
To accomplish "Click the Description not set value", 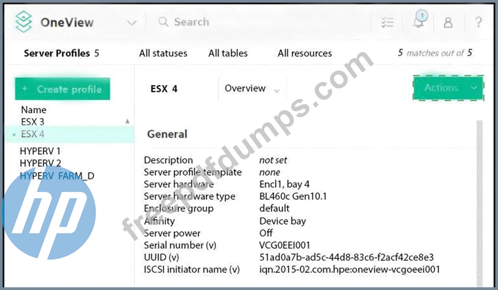I will tap(273, 160).
